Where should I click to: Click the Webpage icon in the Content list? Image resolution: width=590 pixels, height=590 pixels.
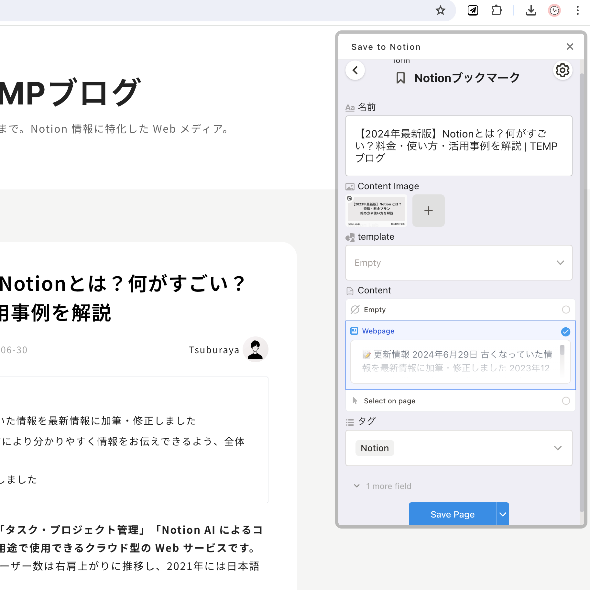[x=354, y=331]
